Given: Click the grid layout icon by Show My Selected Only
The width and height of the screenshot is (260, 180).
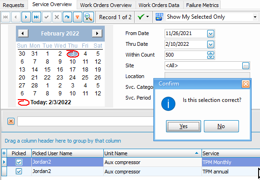Looking at the screenshot, I should coord(159,17).
